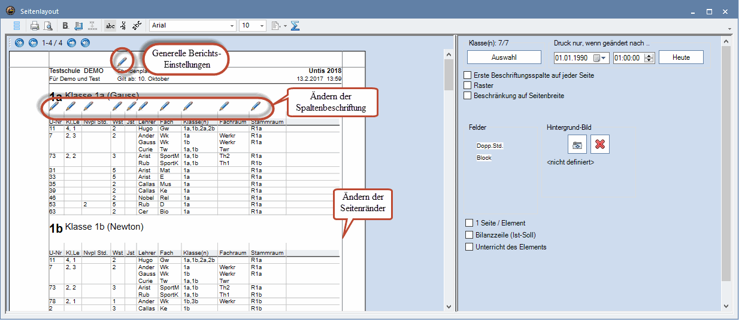739x320 pixels.
Task: Go to the first page with double-left arrow
Action: (20, 42)
